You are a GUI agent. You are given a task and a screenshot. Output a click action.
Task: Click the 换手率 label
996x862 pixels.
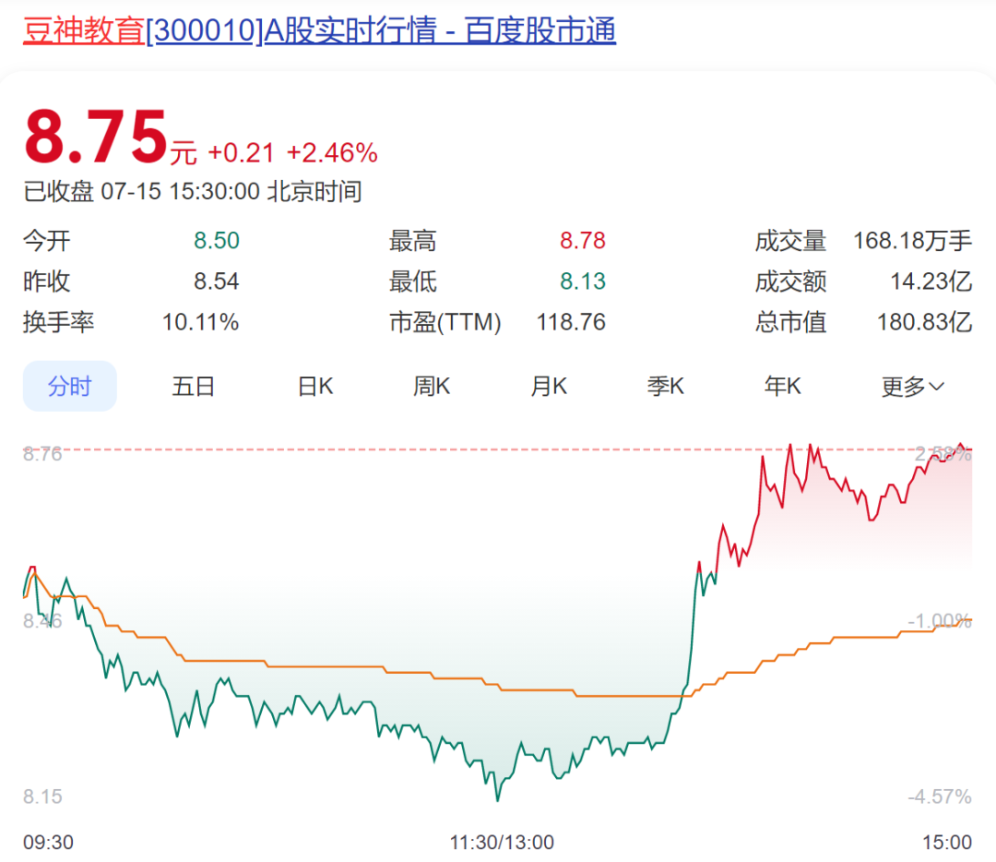pyautogui.click(x=58, y=322)
